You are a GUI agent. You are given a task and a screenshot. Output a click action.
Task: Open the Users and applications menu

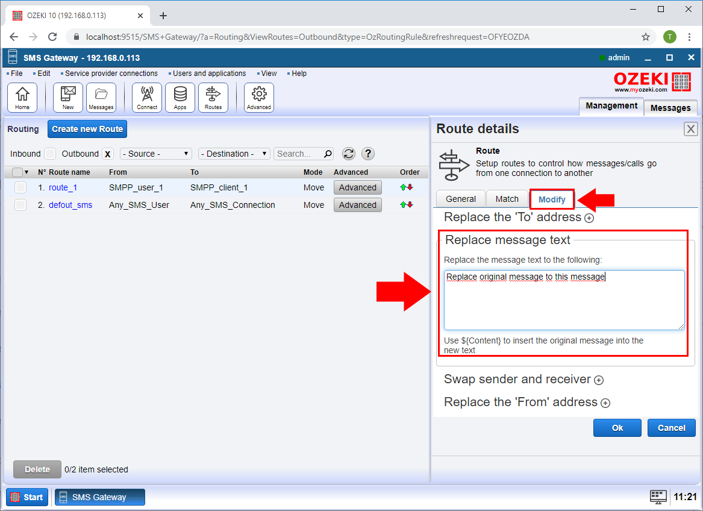[210, 74]
